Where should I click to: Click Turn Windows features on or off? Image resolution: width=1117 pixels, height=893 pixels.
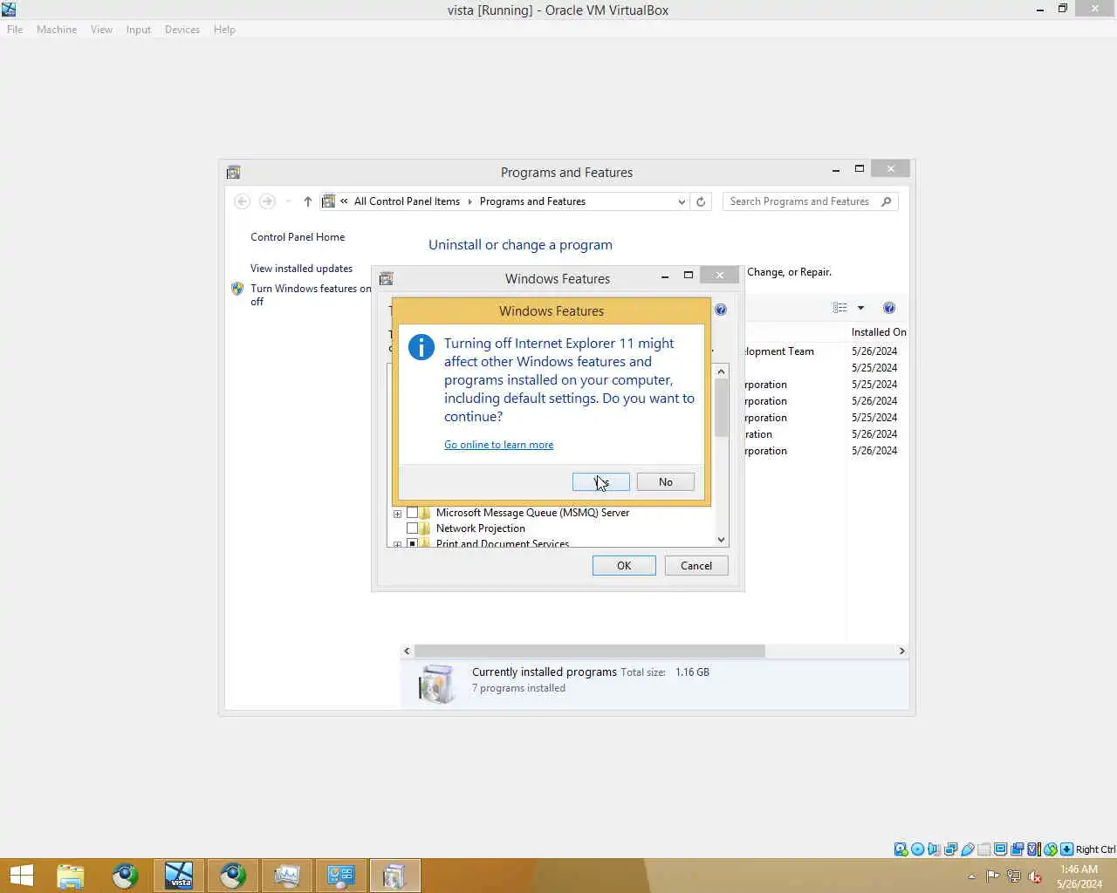click(310, 295)
